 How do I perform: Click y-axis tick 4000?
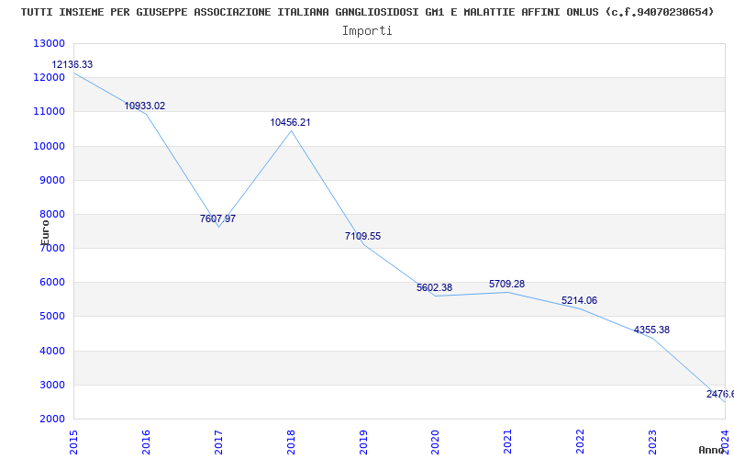click(x=51, y=351)
